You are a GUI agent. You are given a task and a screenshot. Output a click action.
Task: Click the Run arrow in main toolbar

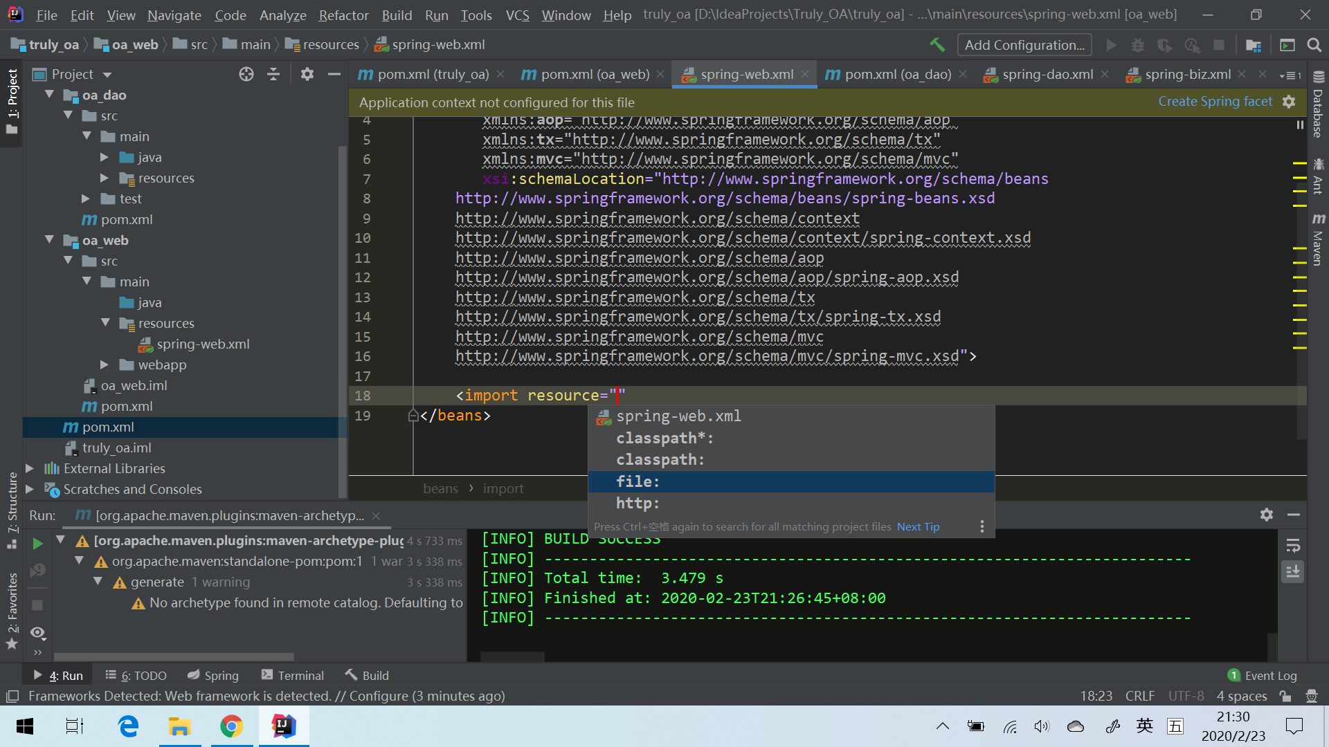point(1112,45)
